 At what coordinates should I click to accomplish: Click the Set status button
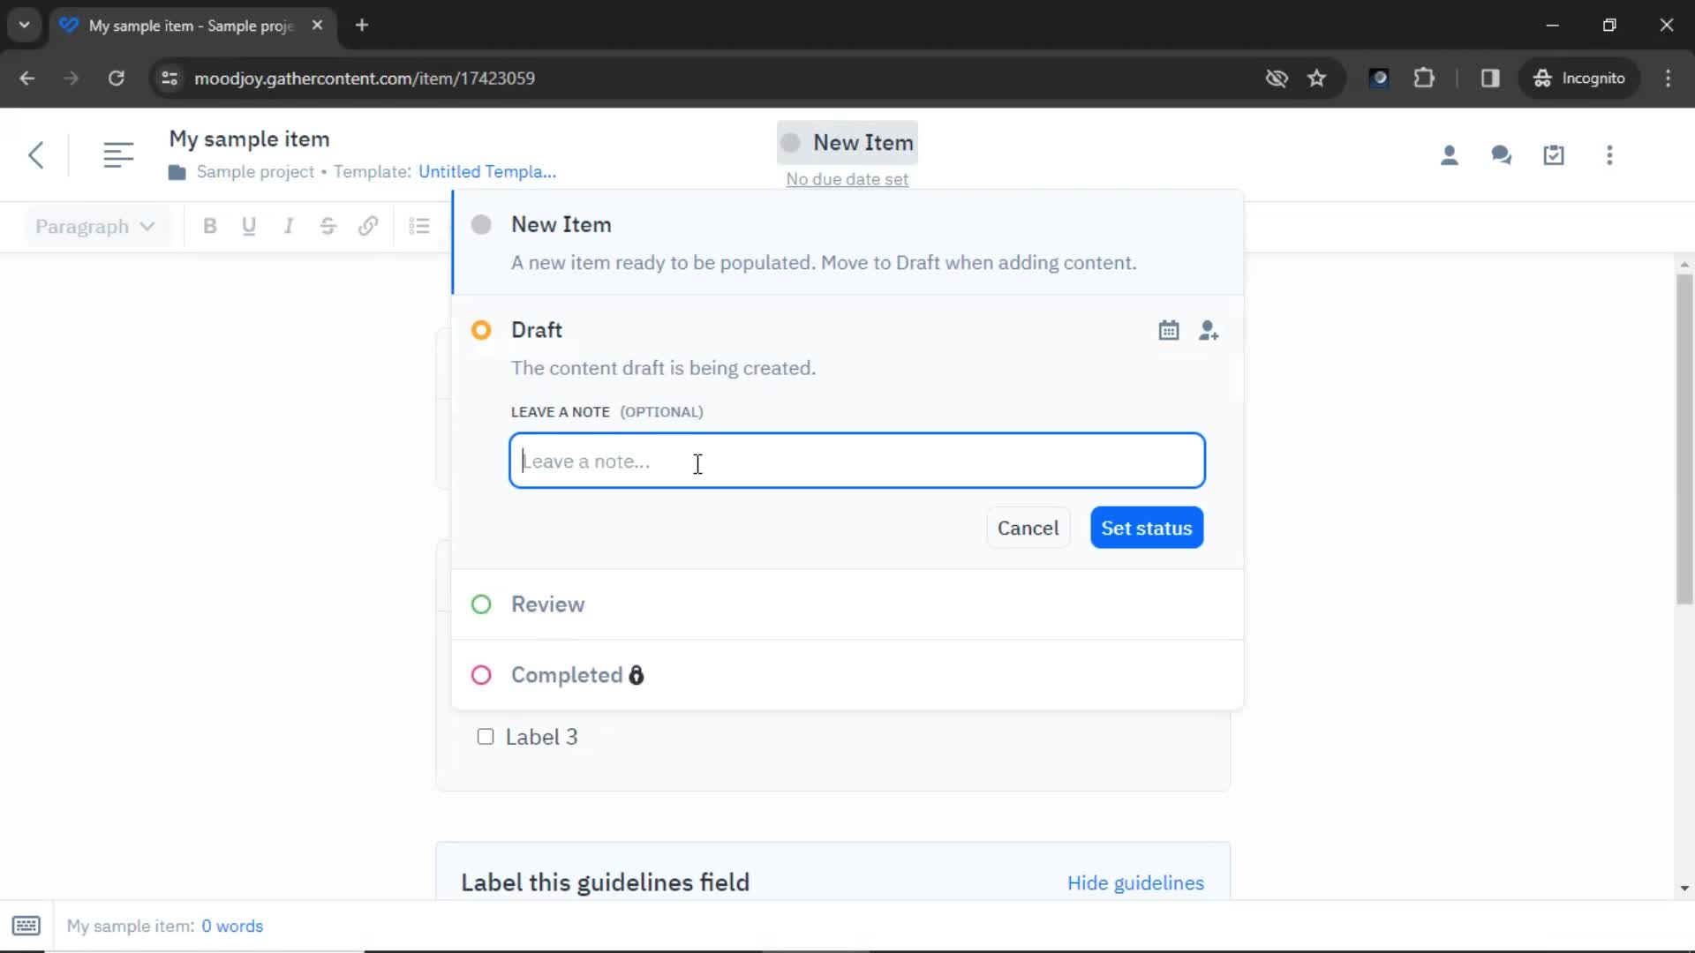coord(1147,528)
